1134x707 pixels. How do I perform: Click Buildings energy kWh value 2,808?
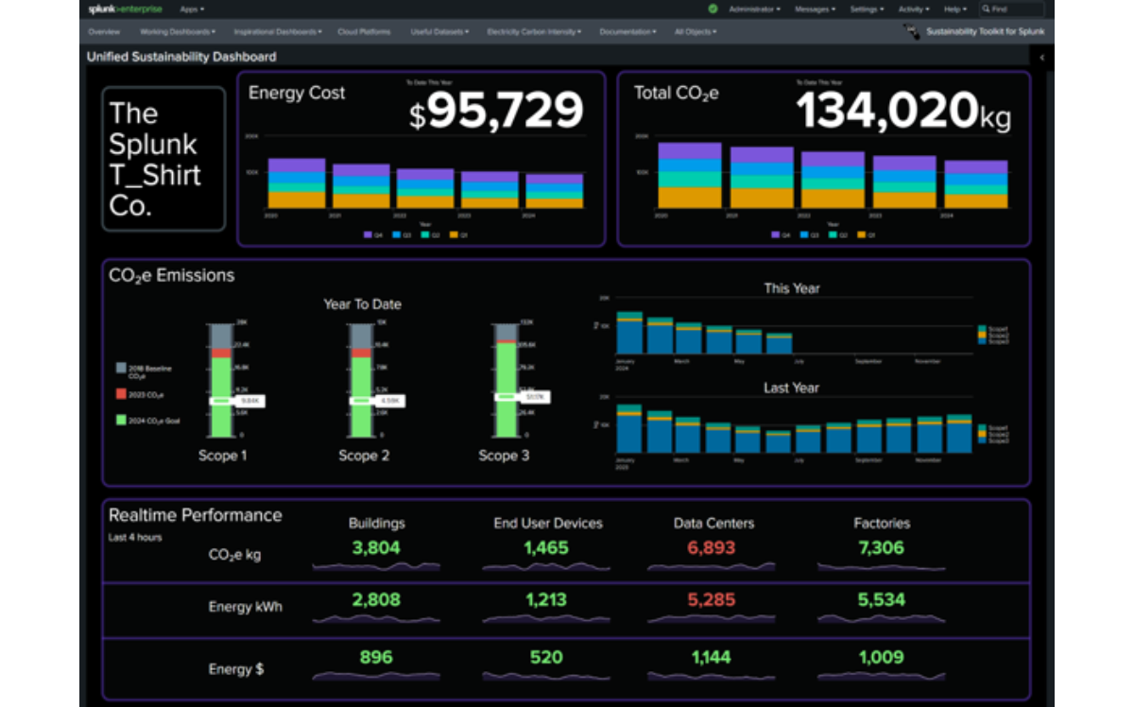point(376,599)
